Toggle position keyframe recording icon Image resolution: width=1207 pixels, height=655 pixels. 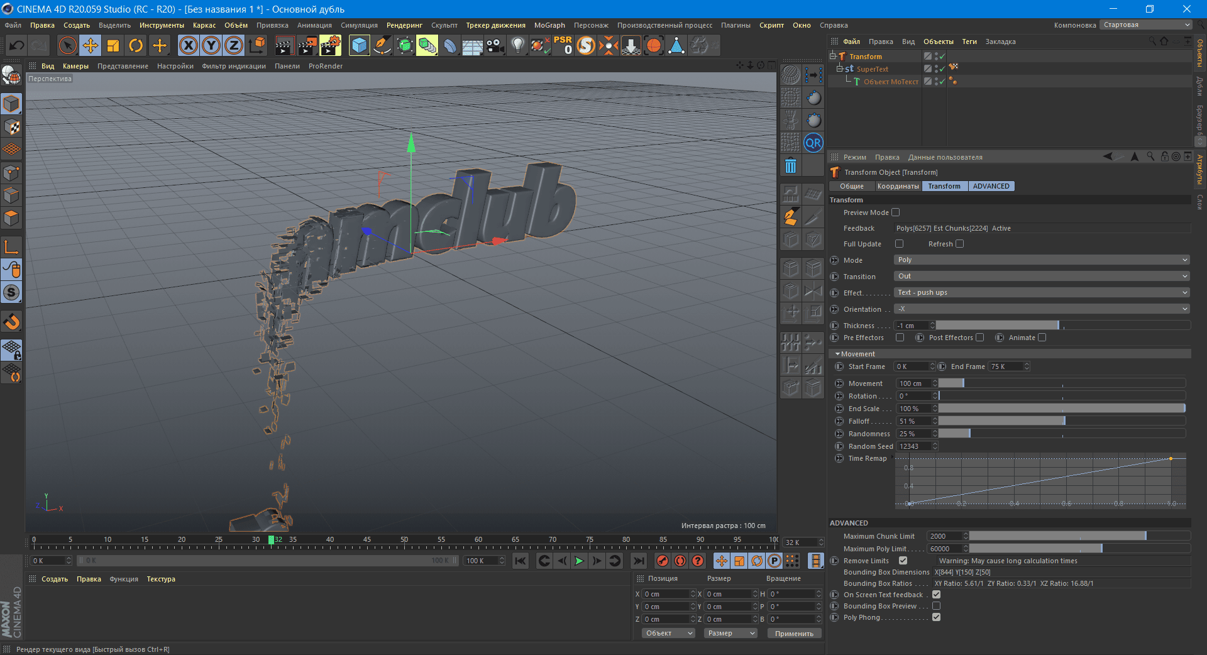[722, 561]
